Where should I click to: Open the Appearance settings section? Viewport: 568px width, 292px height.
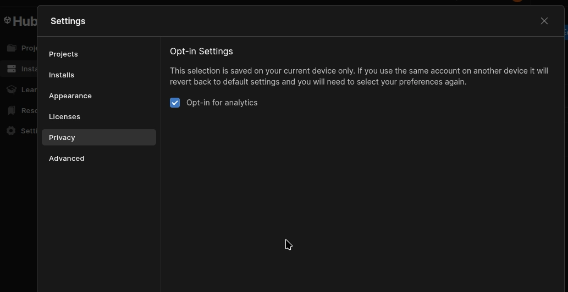tap(99, 96)
